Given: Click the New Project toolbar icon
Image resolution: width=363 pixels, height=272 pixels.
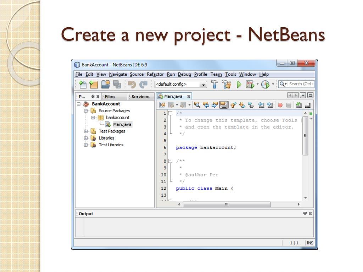Looking at the screenshot, I should (94, 84).
